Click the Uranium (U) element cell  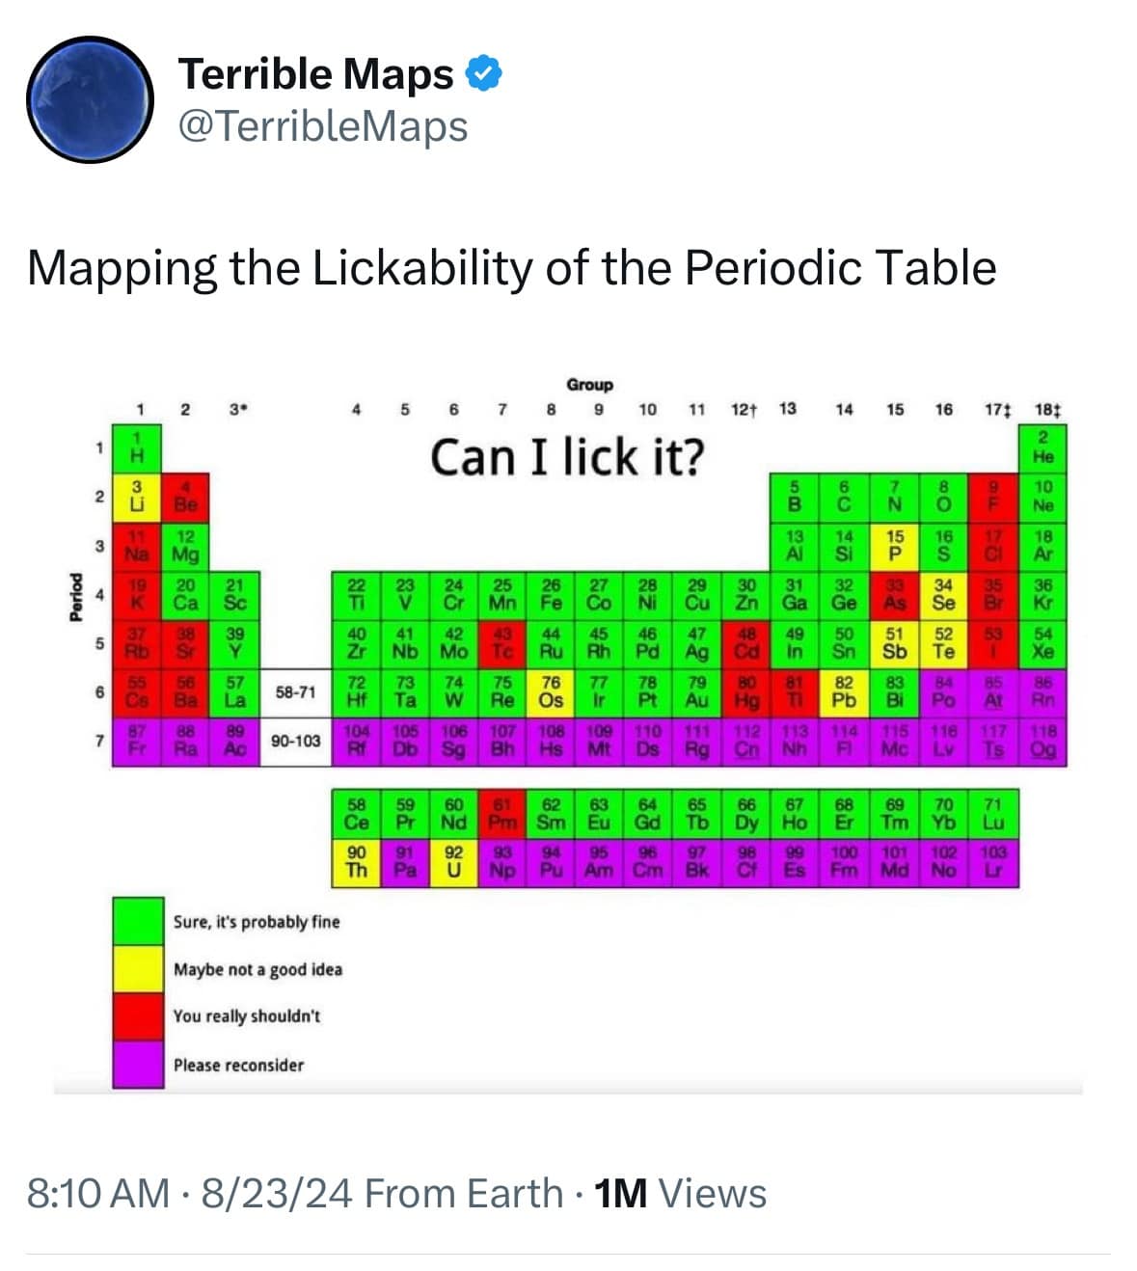pyautogui.click(x=453, y=862)
